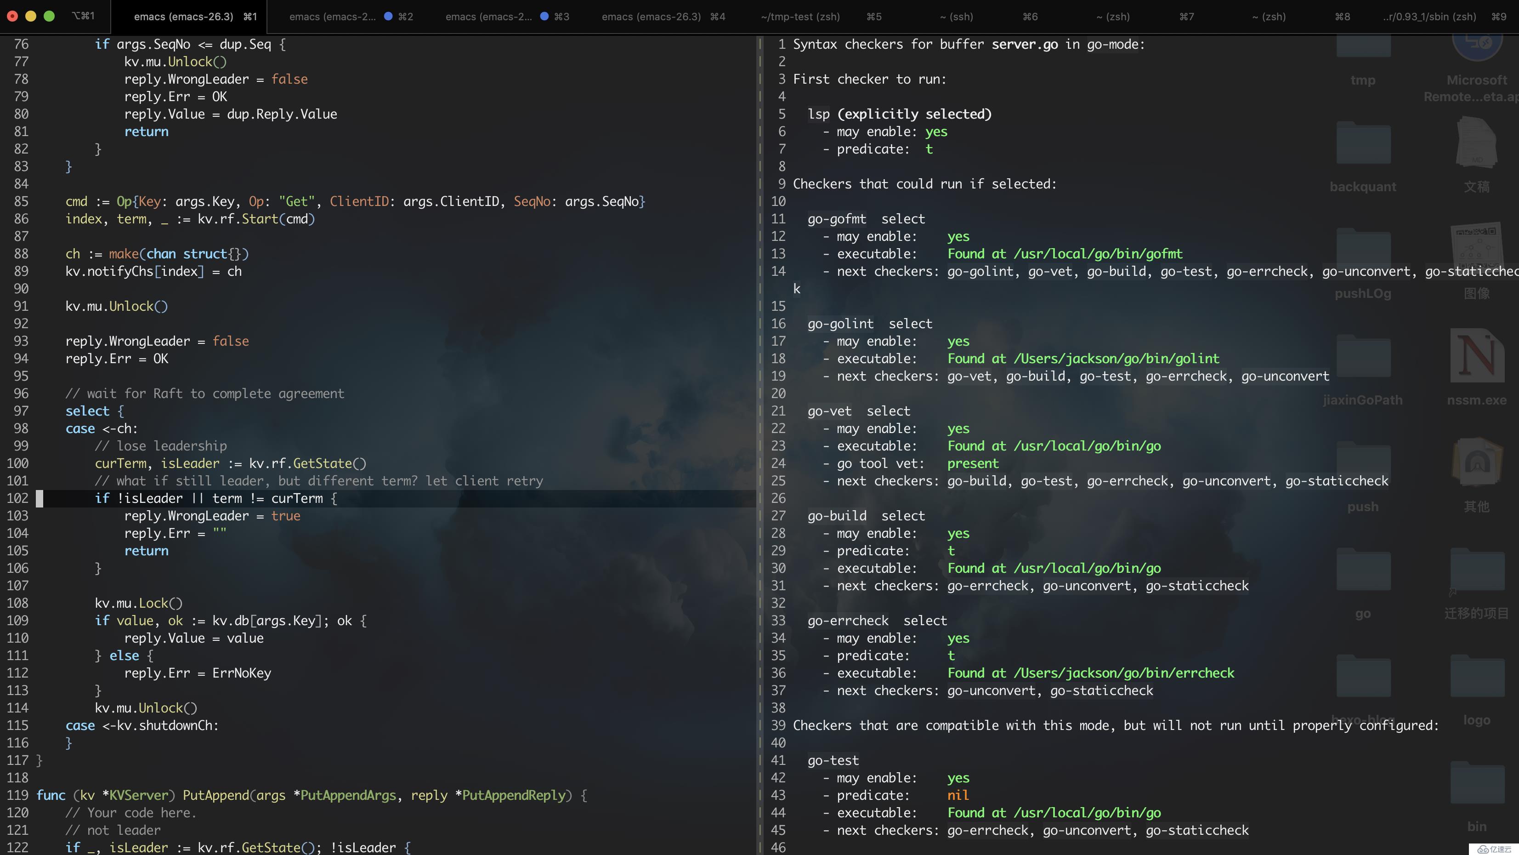Open the /Users/jackson/go/bin/errcheck path
1519x855 pixels.
coord(1124,673)
